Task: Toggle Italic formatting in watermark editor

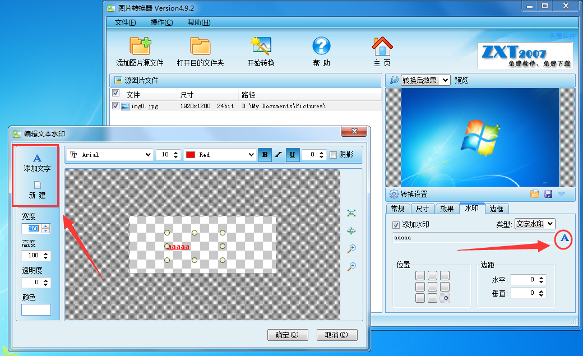Action: click(279, 155)
